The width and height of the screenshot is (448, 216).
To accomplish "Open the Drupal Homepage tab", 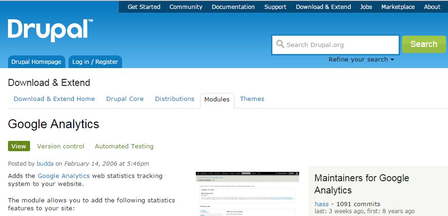I will [36, 62].
